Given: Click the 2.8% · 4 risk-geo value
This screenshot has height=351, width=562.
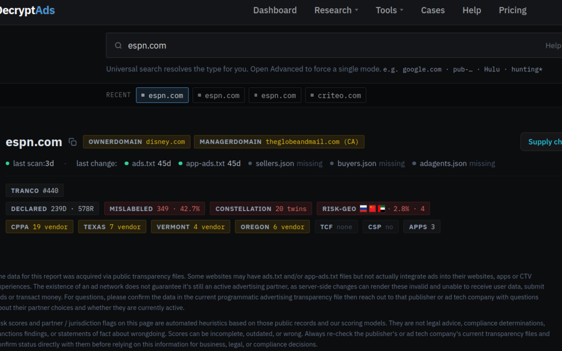Looking at the screenshot, I should click(x=409, y=209).
